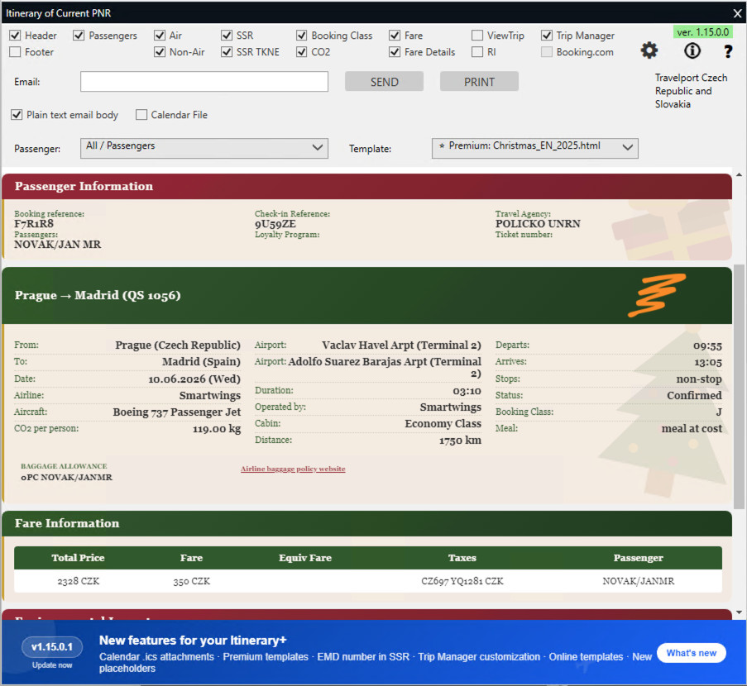Click the v1.15.0.1 Update now badge

(52, 652)
